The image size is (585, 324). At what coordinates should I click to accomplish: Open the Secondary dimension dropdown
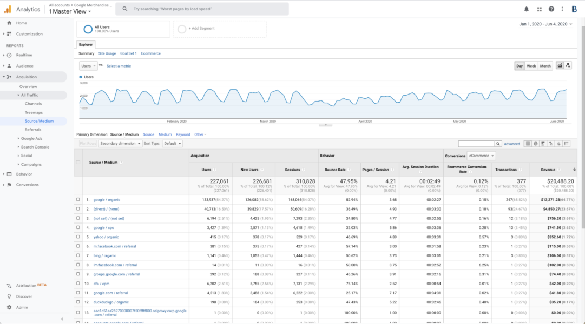[120, 144]
